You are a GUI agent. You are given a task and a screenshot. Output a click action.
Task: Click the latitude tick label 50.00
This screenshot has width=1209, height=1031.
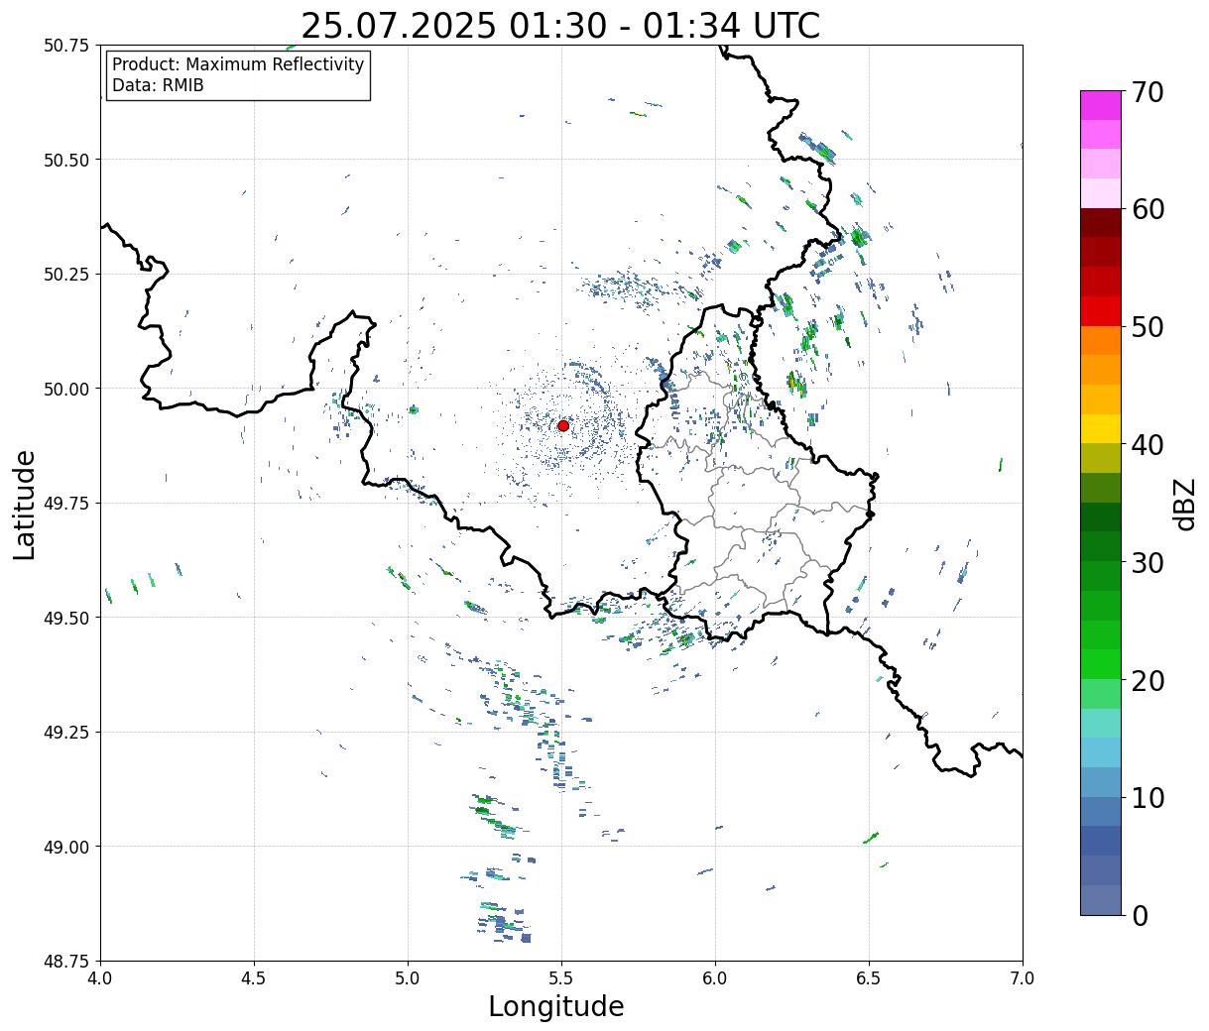click(66, 389)
